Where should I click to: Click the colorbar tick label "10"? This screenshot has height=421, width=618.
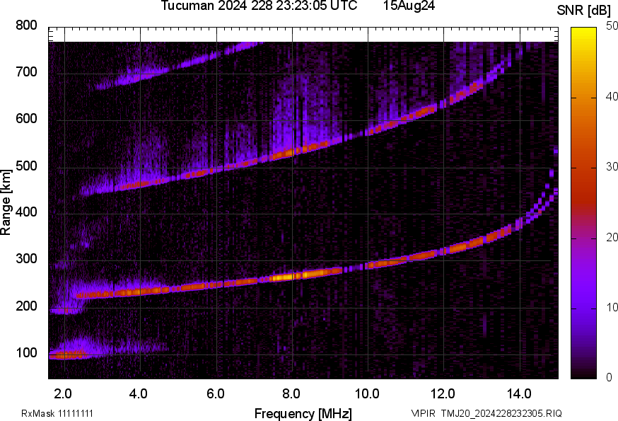tap(612, 307)
